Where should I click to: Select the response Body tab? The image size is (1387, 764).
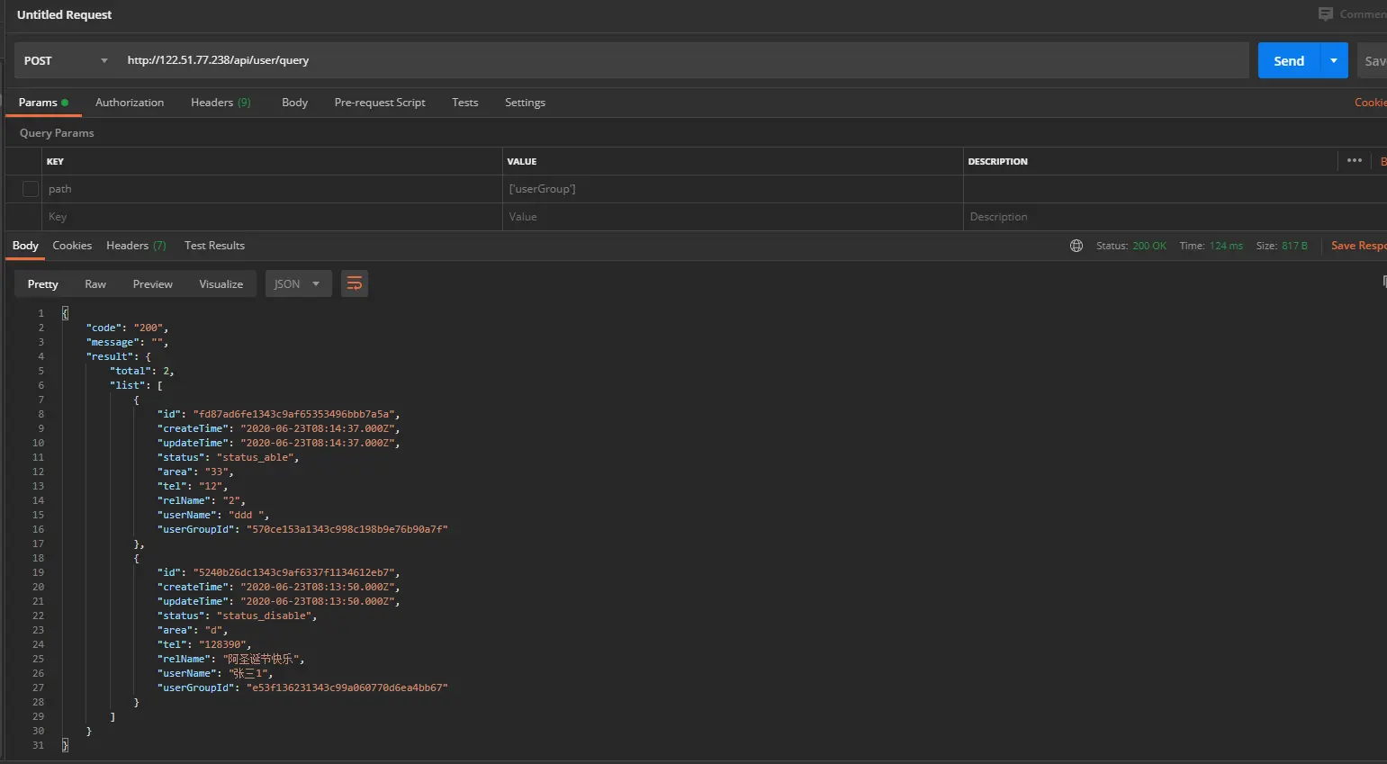(25, 246)
